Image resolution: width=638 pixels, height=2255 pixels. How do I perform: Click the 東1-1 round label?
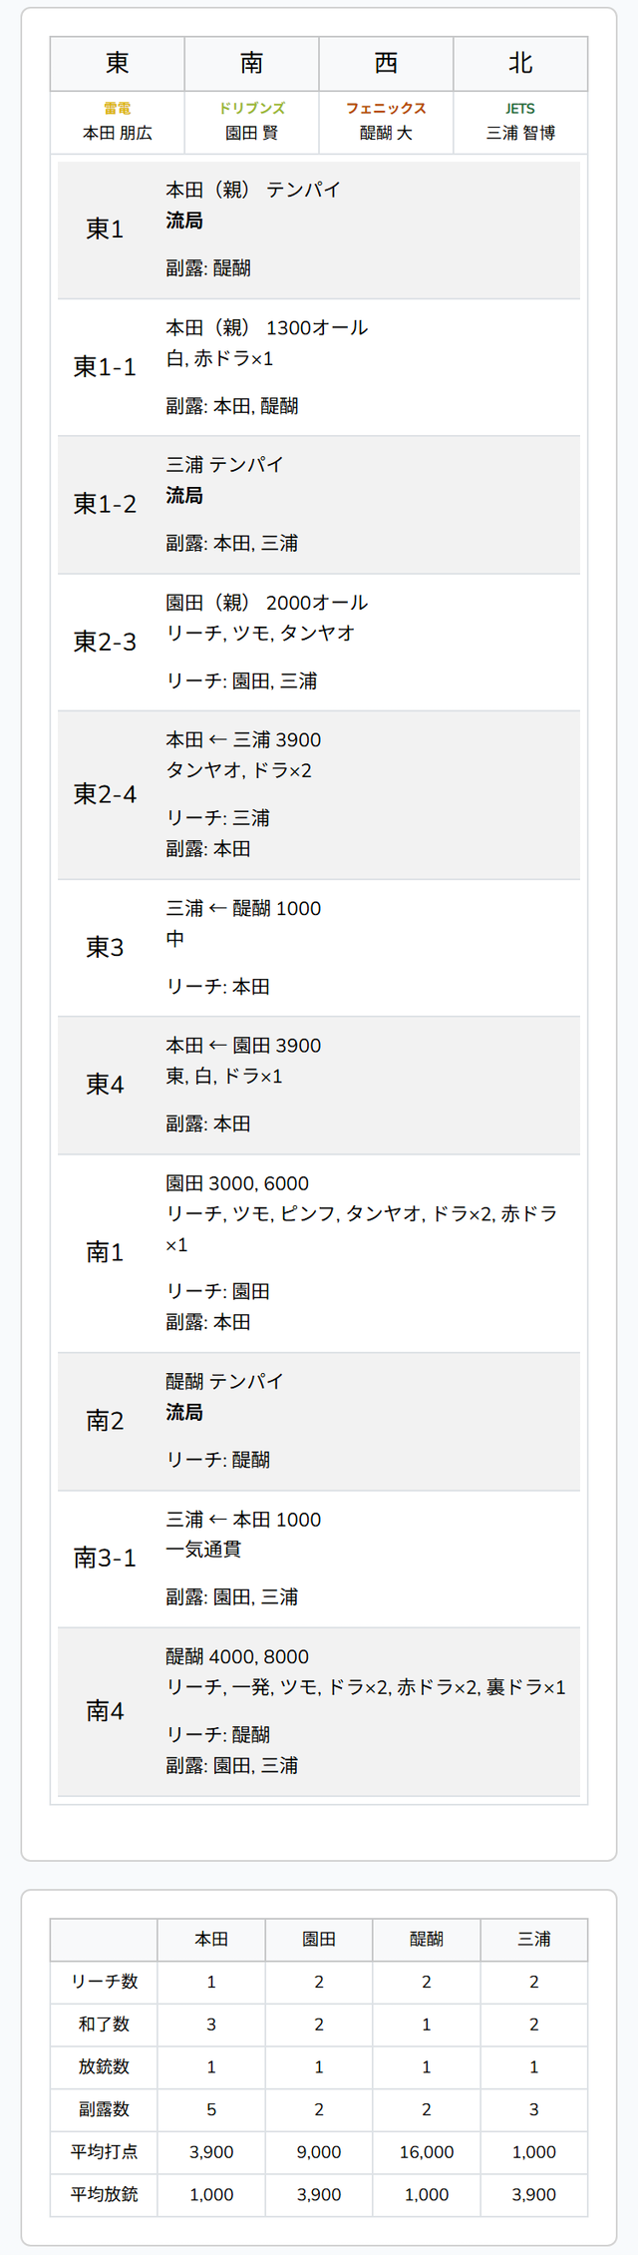105,367
